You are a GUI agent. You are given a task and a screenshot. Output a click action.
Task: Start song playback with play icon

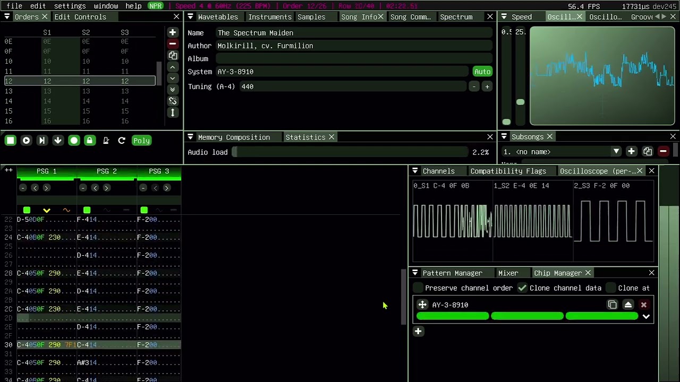(x=26, y=141)
